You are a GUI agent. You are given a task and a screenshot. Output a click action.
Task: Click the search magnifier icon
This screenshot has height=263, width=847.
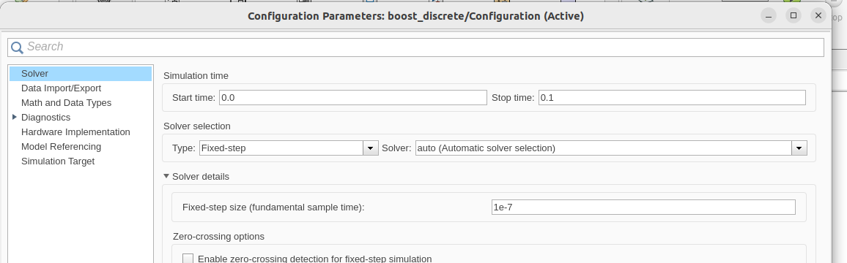(x=17, y=47)
